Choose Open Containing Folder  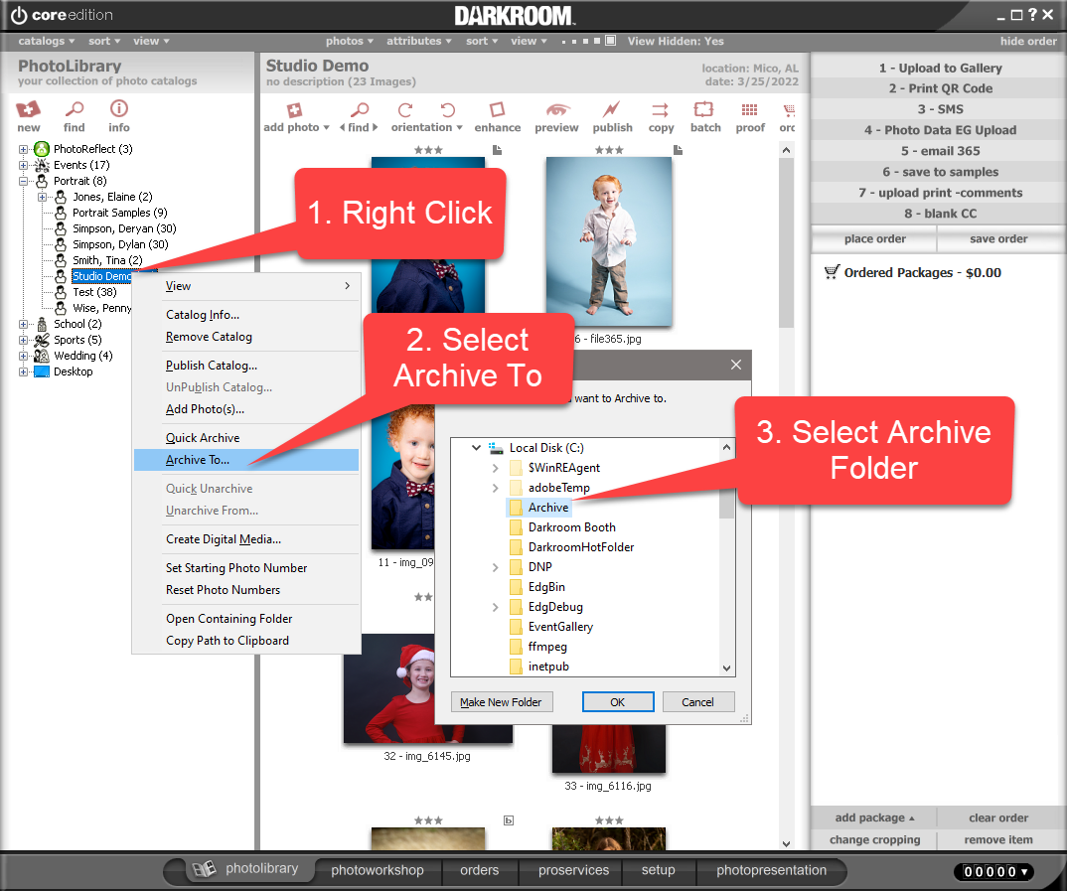[x=245, y=619]
